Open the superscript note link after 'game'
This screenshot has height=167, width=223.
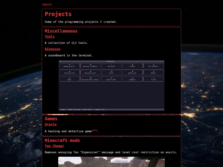pyautogui.click(x=95, y=130)
